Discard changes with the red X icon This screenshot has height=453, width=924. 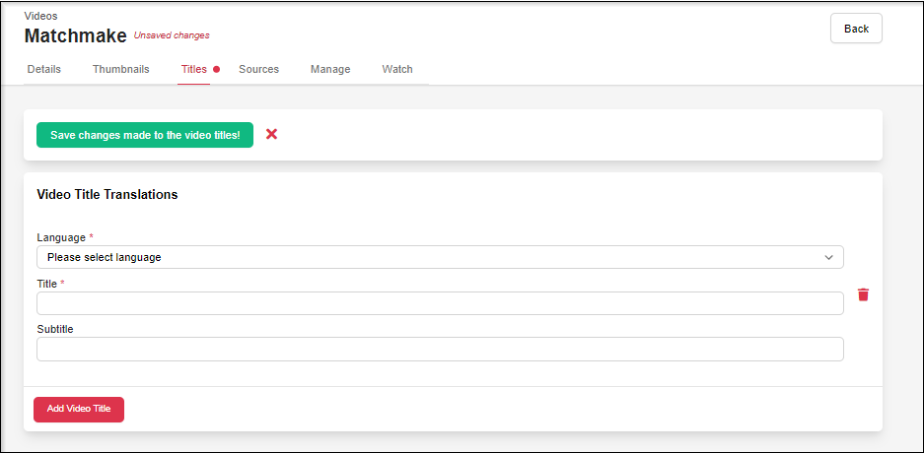point(271,134)
